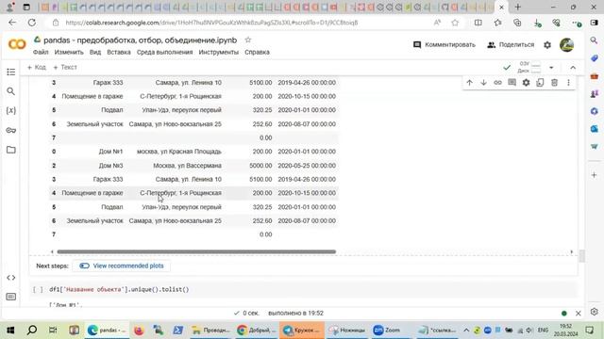Screen dimensions: 604x339
Task: Click the ОЗУ RAM usage bar
Action: tap(535, 64)
